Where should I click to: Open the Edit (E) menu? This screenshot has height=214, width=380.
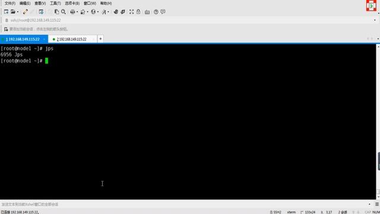pos(25,4)
